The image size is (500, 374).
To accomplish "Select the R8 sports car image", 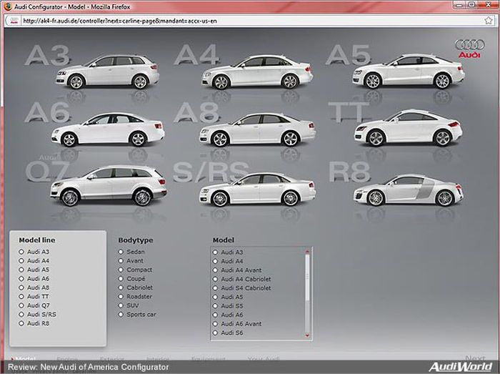I will (x=408, y=190).
